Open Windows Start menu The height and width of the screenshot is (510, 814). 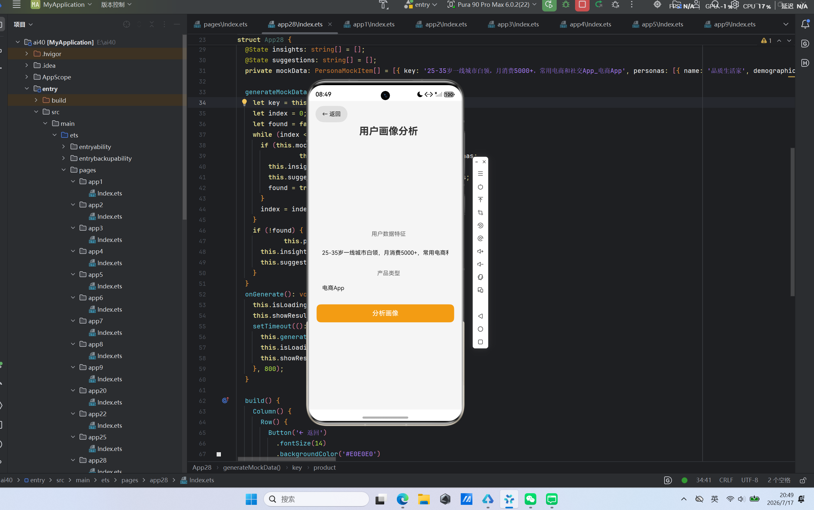(251, 499)
